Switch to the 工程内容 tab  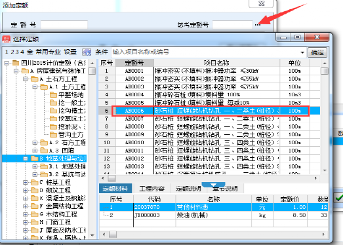click(151, 189)
